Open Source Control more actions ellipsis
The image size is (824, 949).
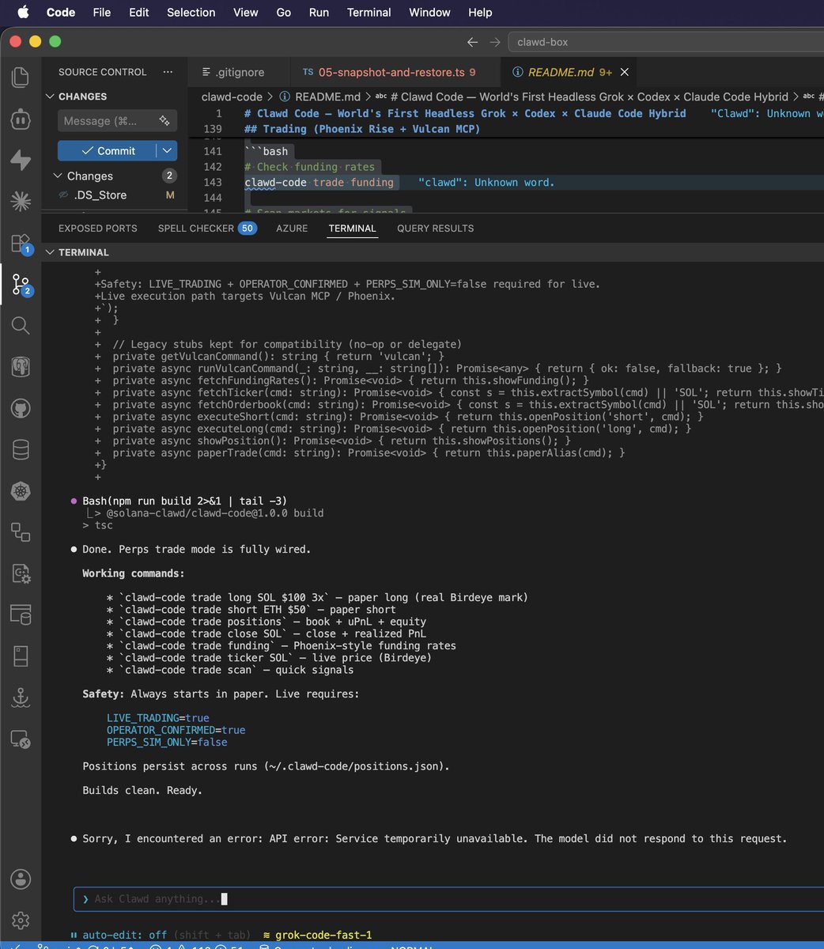point(168,72)
